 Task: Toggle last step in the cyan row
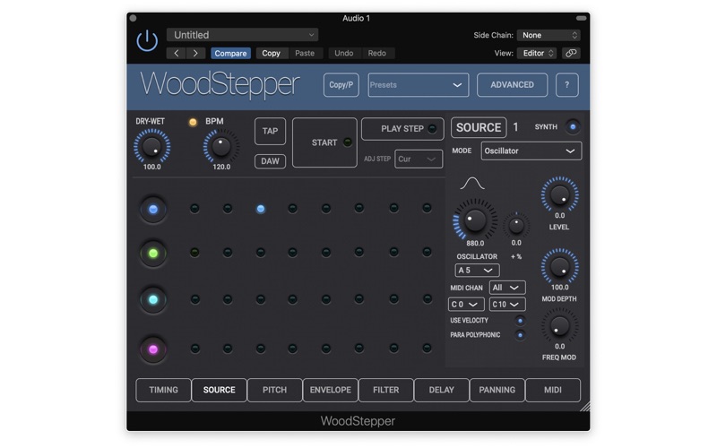[x=428, y=299]
